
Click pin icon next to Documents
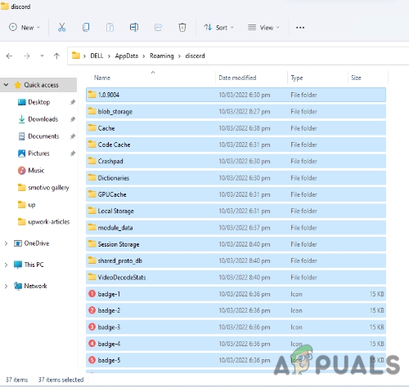73,136
